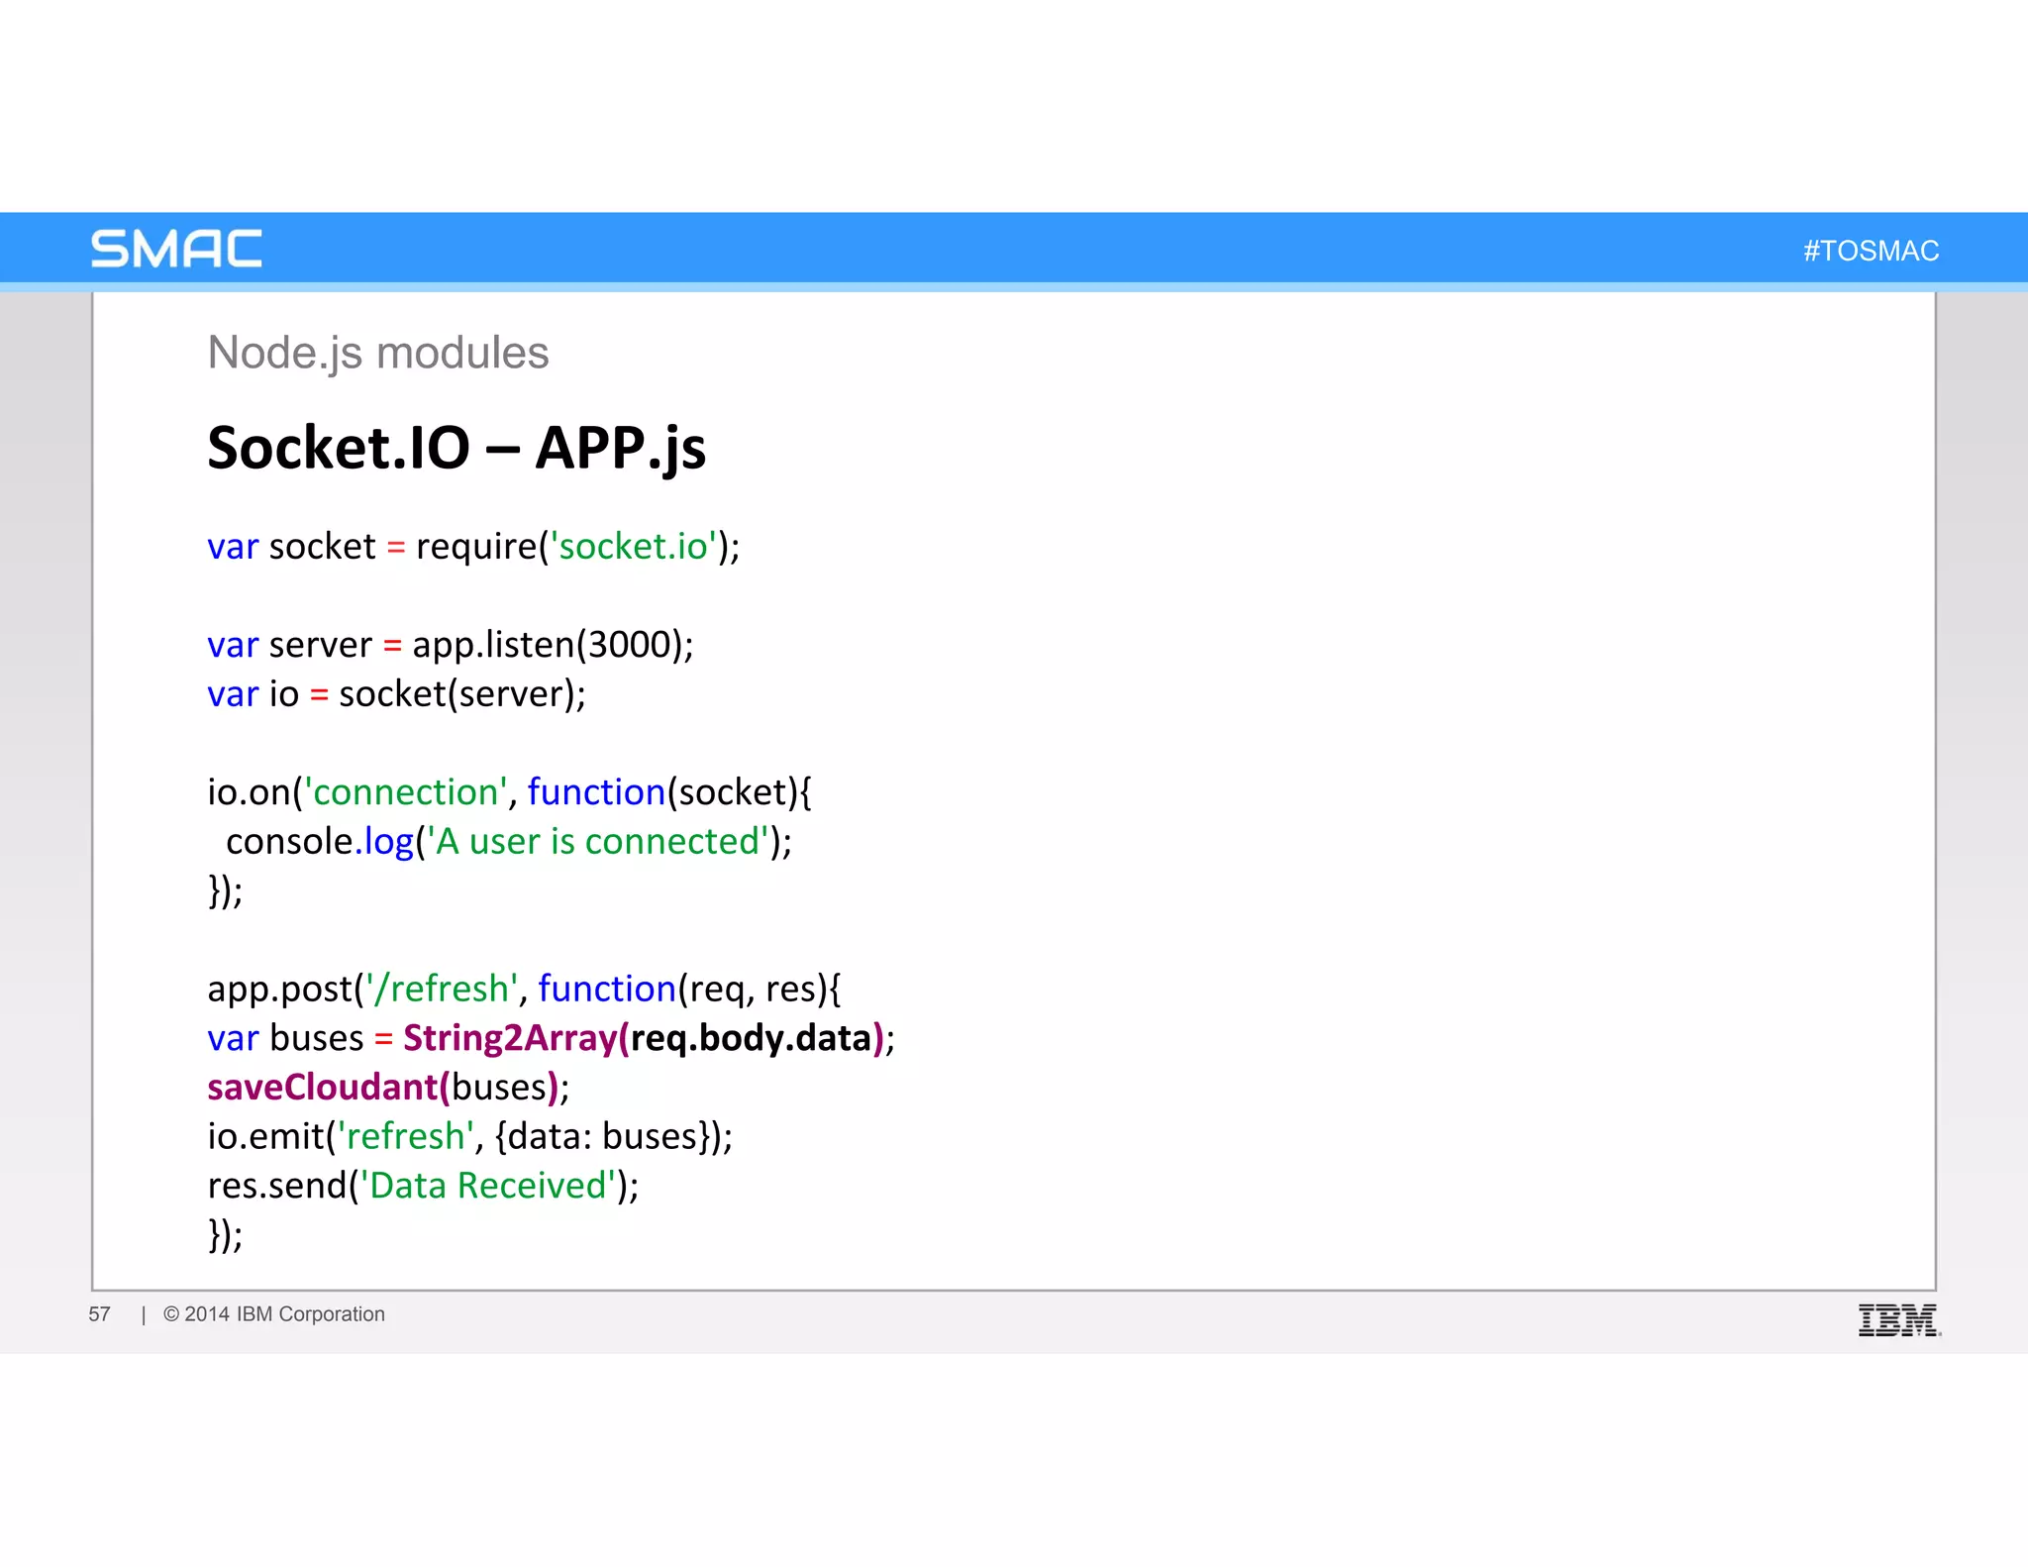2028x1567 pixels.
Task: Click the 'Socket.IO – APP.js' heading
Action: pyautogui.click(x=456, y=448)
